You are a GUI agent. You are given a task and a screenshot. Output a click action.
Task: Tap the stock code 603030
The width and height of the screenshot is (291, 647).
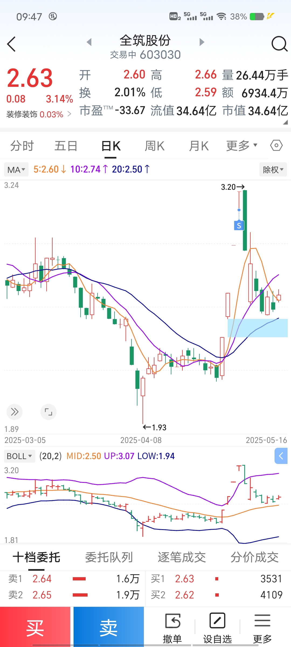click(x=160, y=55)
